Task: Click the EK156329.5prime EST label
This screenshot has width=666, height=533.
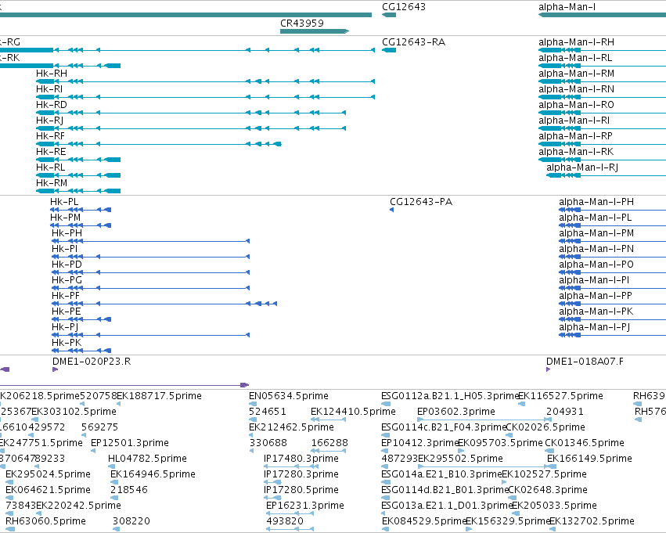Action: (508, 521)
